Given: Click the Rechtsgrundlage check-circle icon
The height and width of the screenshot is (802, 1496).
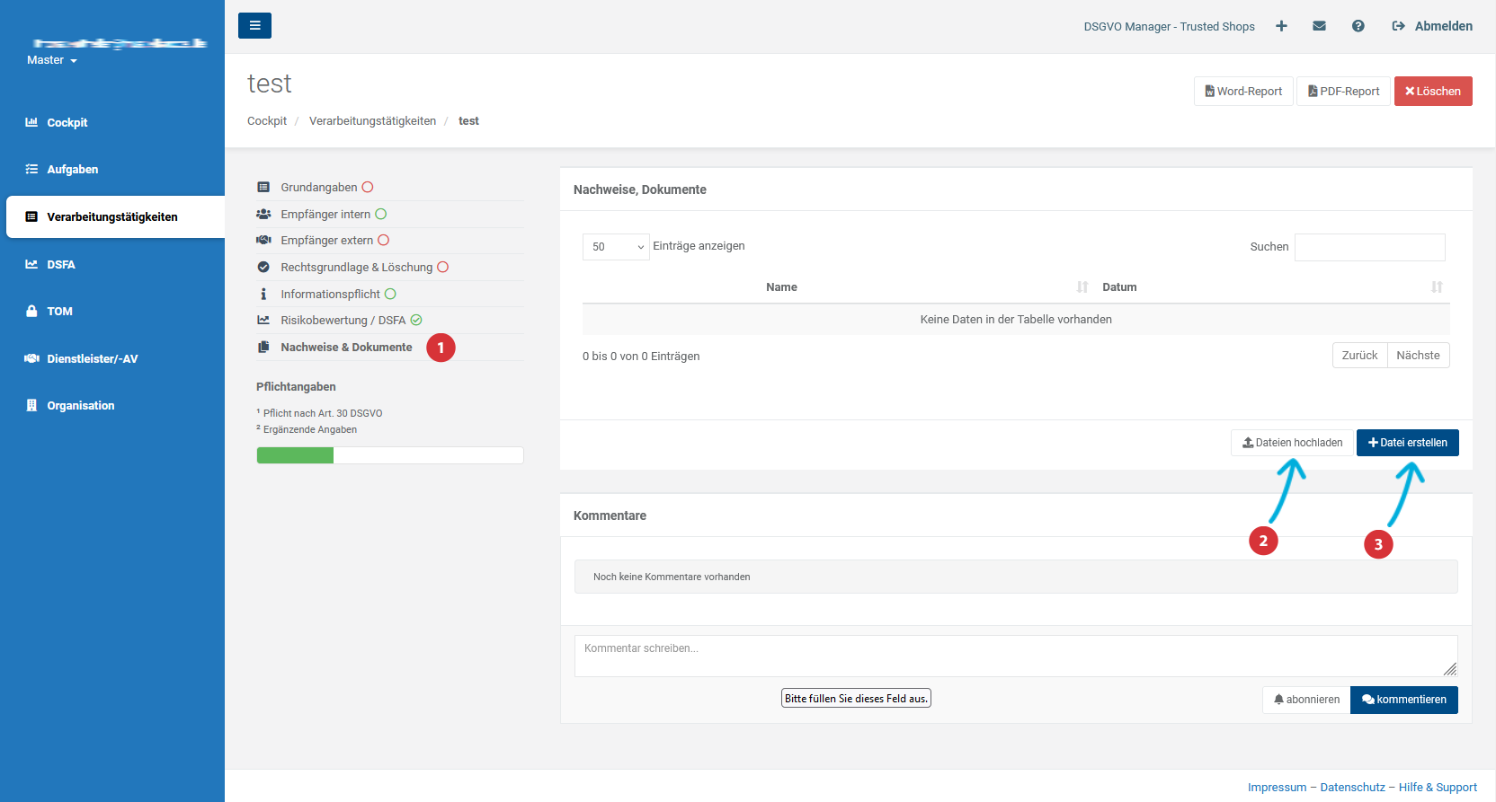Looking at the screenshot, I should point(263,268).
